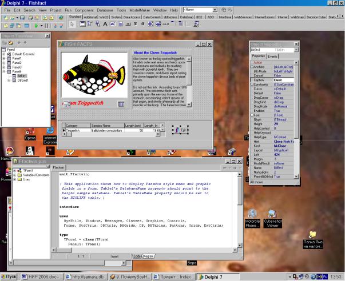The image size is (345, 281).
Task: Select the Memo component in palette
Action: (x=120, y=24)
